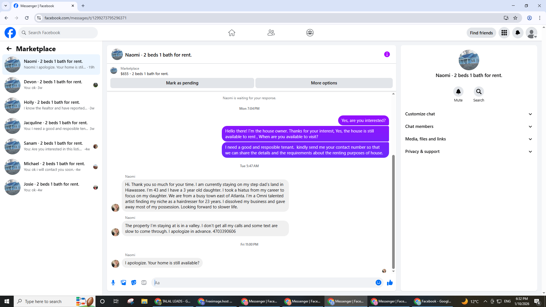The width and height of the screenshot is (546, 307).
Task: Click the message input field
Action: pos(263,283)
